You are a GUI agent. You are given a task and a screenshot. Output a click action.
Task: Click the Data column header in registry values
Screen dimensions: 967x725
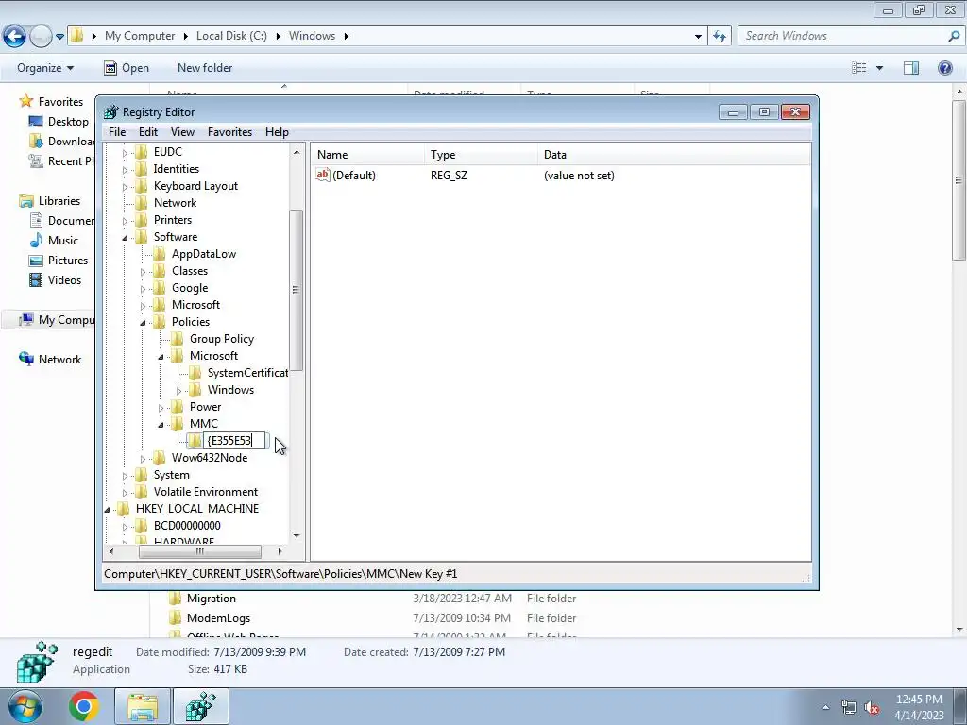point(674,155)
